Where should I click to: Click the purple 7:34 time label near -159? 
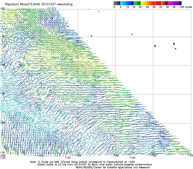68,158
